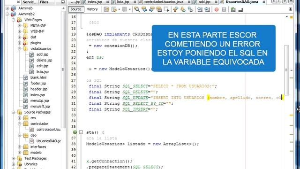Start Macro Recording red button
Screen dimensions: 300x169
click(217, 9)
